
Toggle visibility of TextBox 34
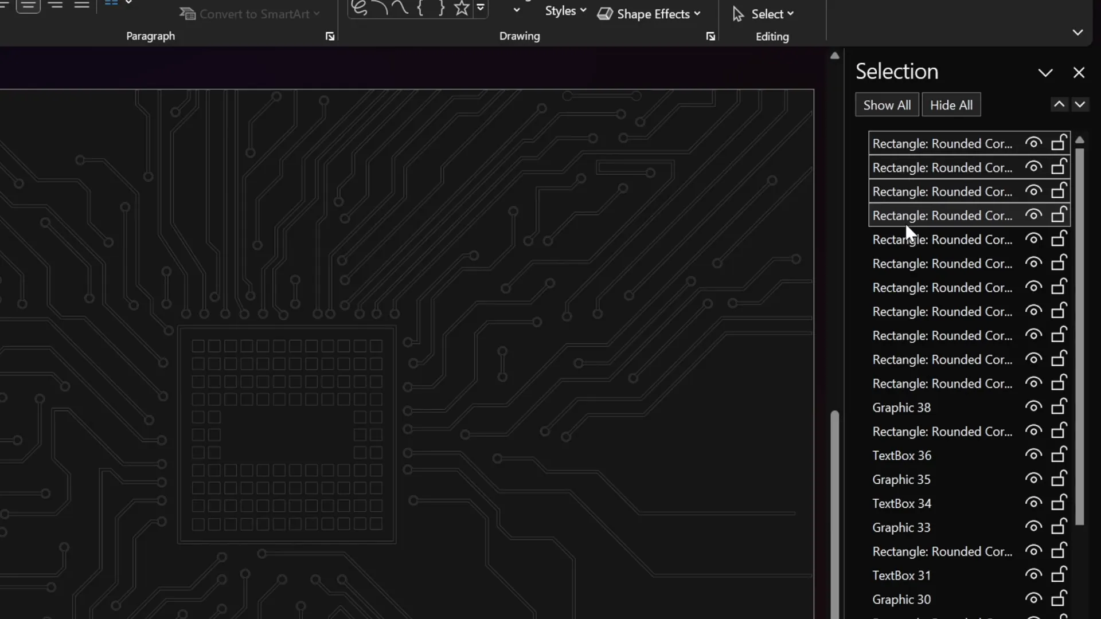tap(1033, 503)
